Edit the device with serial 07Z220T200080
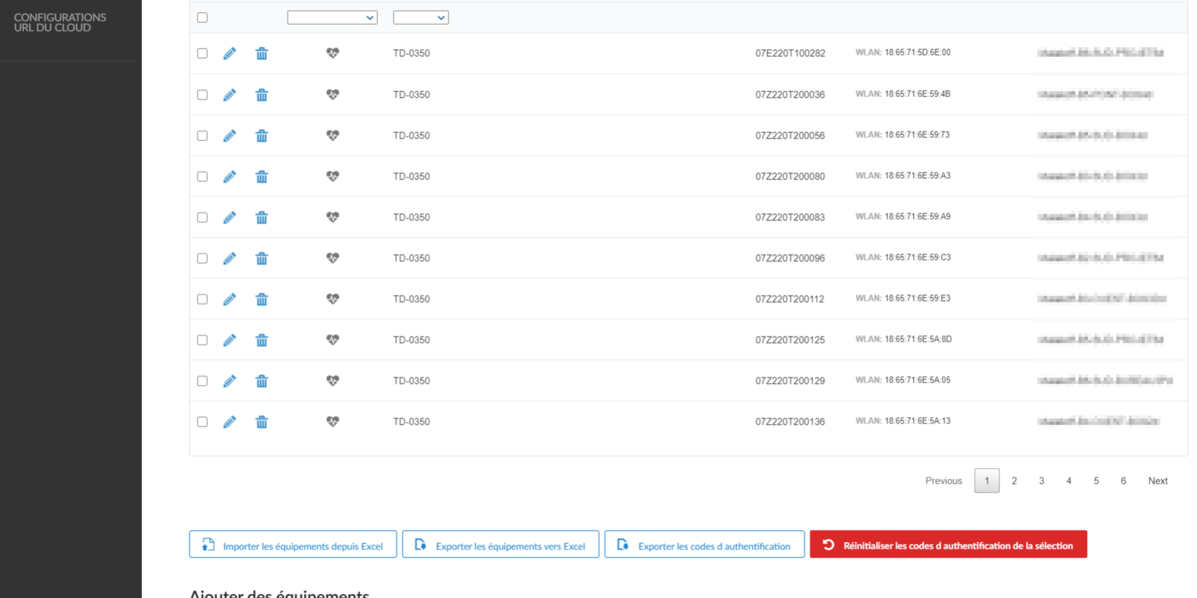Screen dimensions: 1197x598 click(x=230, y=176)
